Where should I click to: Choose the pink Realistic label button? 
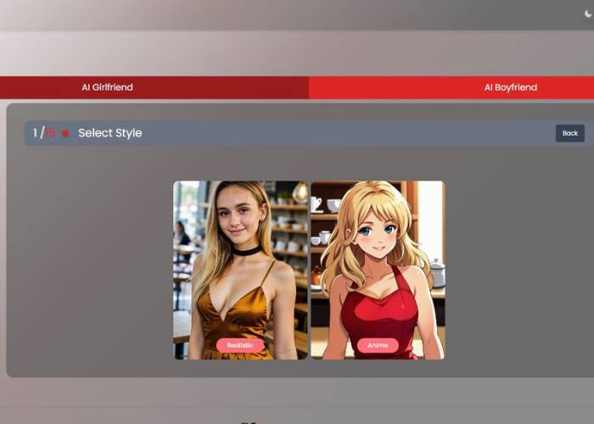tap(240, 345)
